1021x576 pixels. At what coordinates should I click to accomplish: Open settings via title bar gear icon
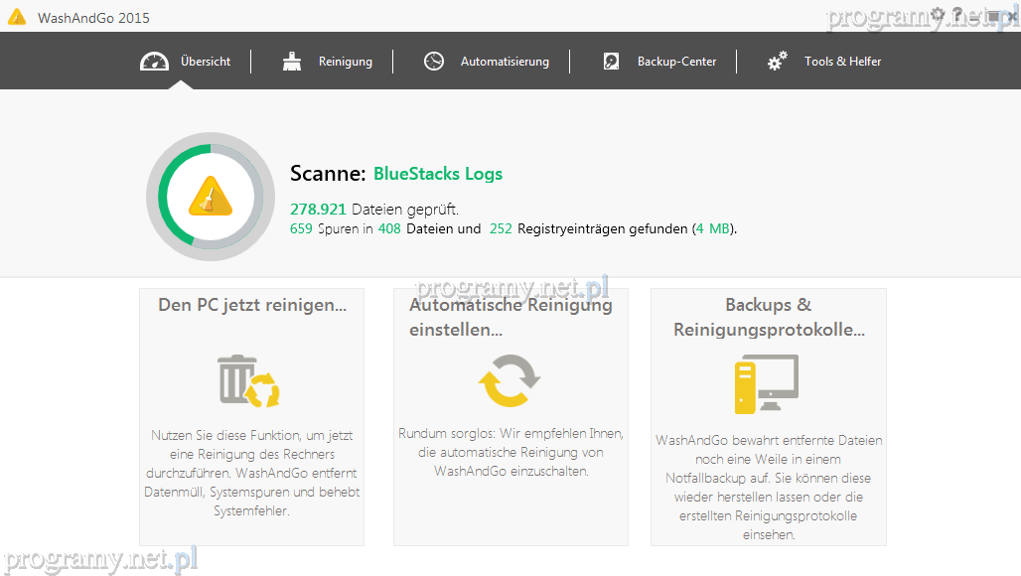pyautogui.click(x=938, y=14)
